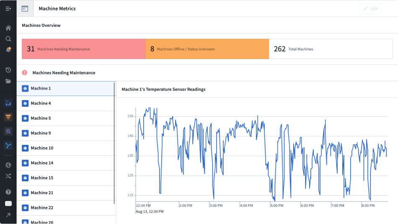Open the help question mark icon
The width and height of the screenshot is (398, 224).
tap(8, 192)
